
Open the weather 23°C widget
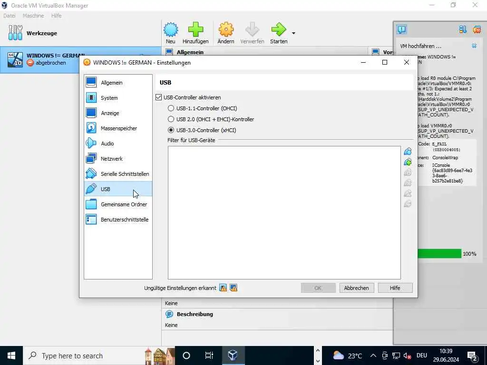(x=347, y=355)
